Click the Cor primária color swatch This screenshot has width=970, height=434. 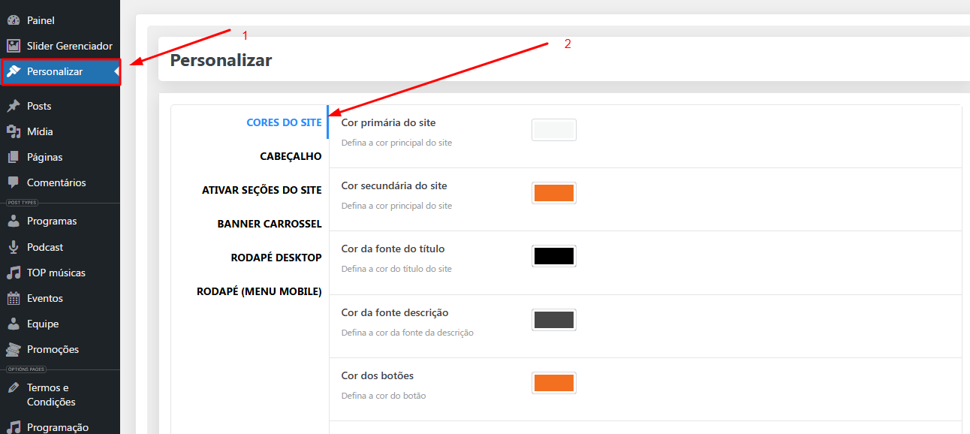coord(554,129)
